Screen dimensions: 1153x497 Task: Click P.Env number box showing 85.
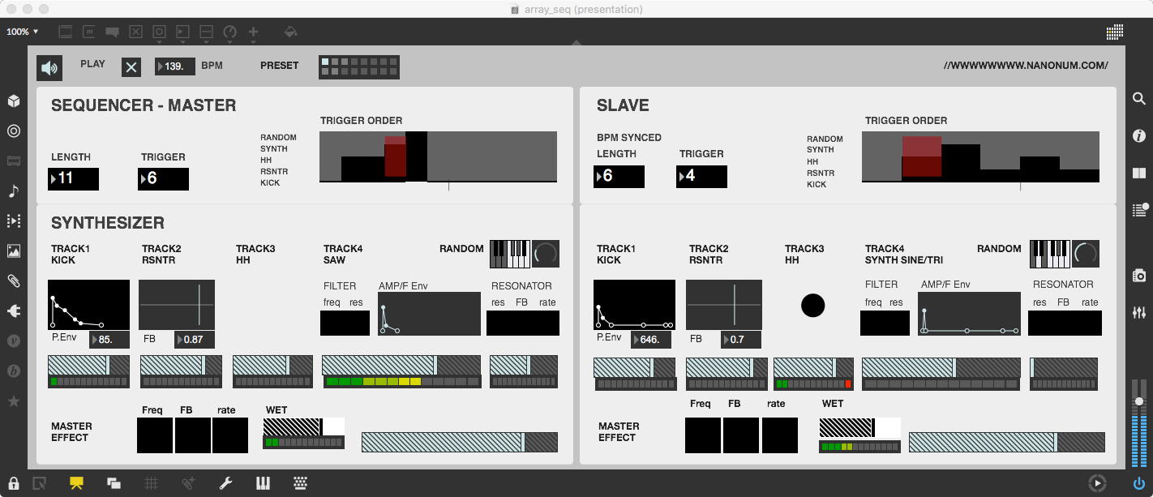pos(109,339)
